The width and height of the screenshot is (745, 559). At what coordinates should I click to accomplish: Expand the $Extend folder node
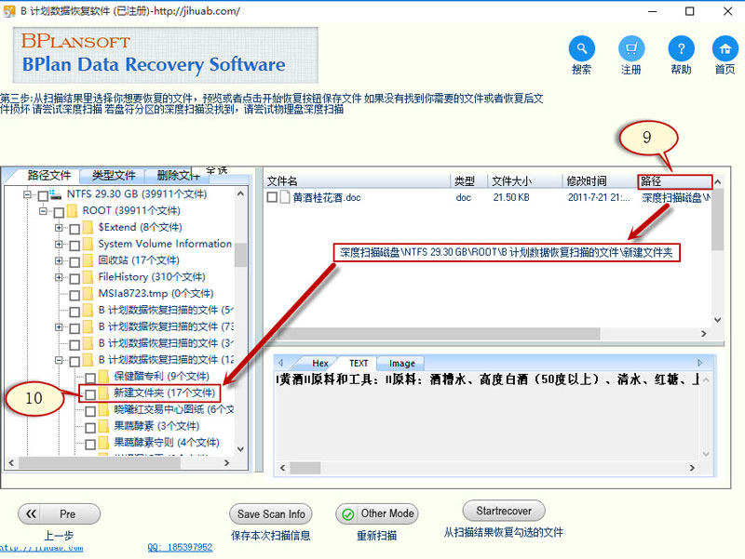[x=60, y=228]
